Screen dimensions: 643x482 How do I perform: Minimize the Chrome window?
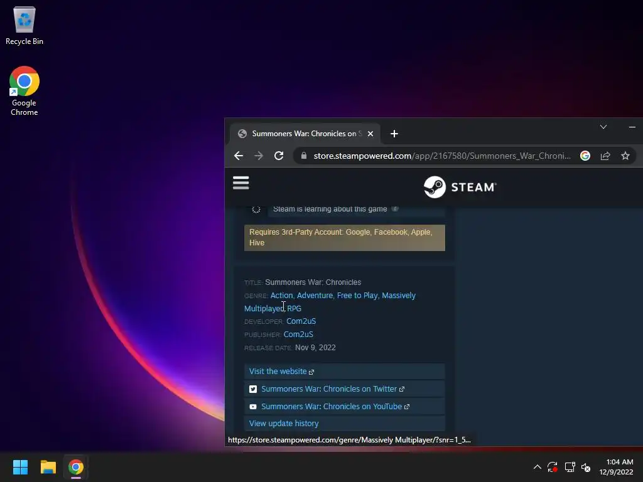pos(632,127)
